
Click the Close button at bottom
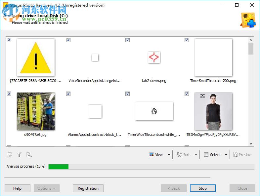242,188
